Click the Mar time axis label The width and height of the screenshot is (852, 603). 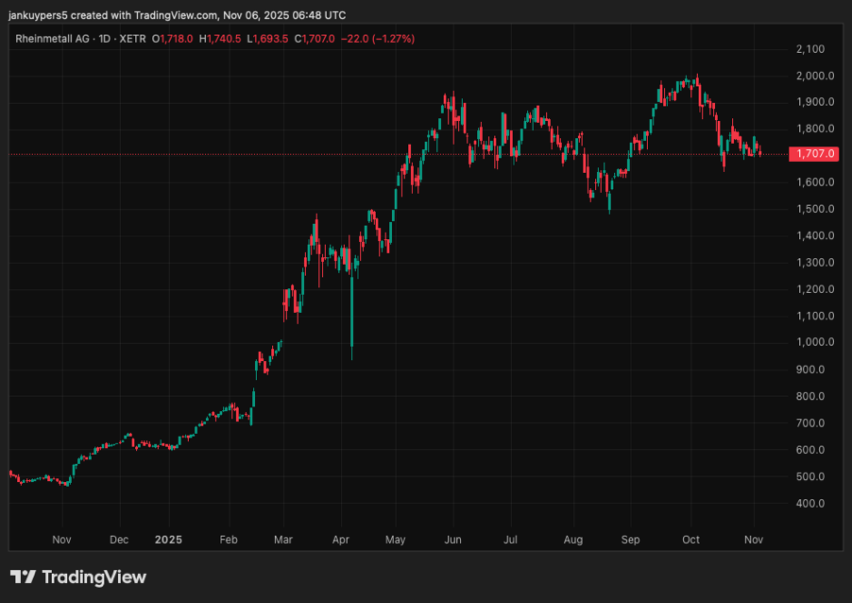(283, 540)
